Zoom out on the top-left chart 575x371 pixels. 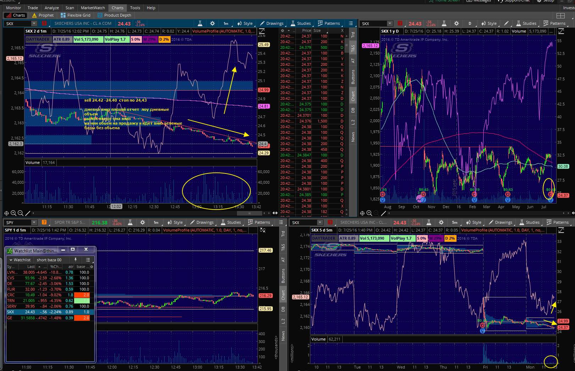tap(21, 213)
